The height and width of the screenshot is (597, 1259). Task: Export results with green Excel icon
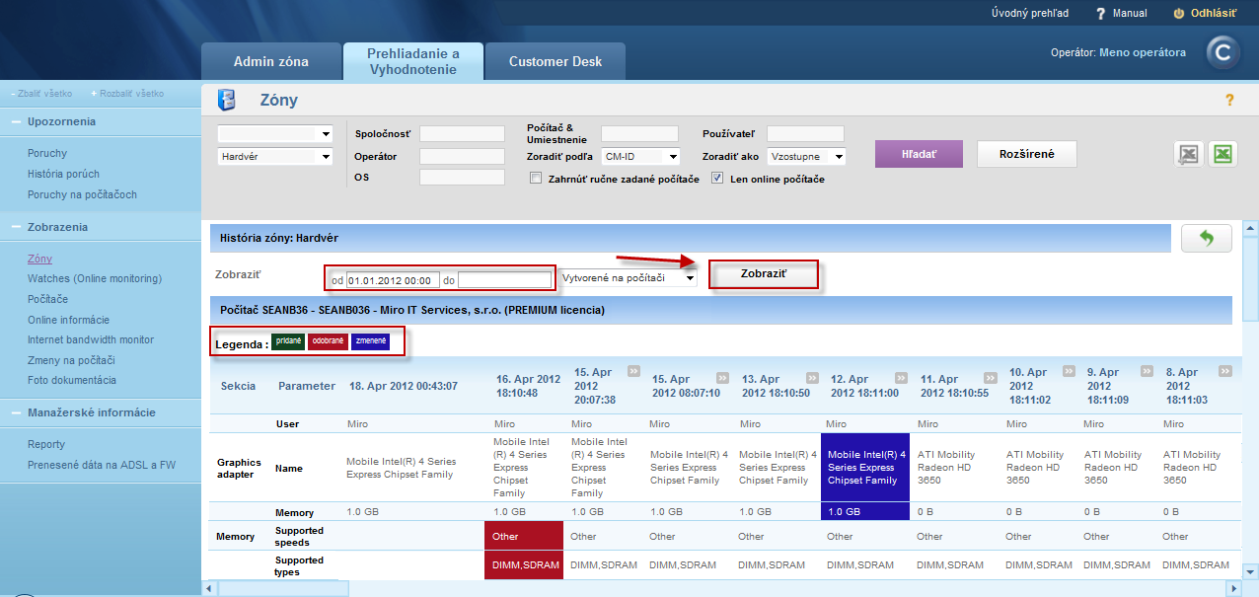point(1222,154)
